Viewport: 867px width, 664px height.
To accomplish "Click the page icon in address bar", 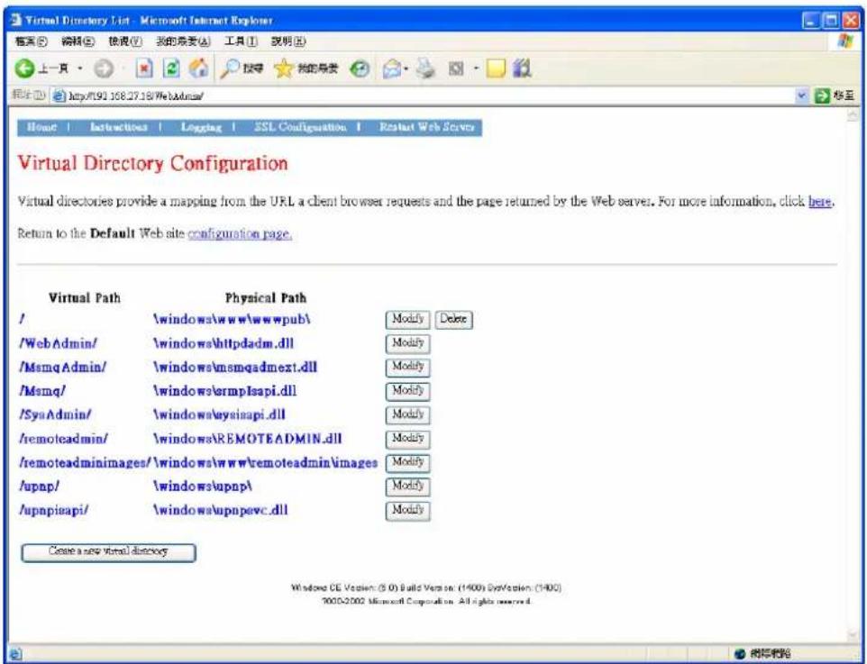I will (x=59, y=96).
